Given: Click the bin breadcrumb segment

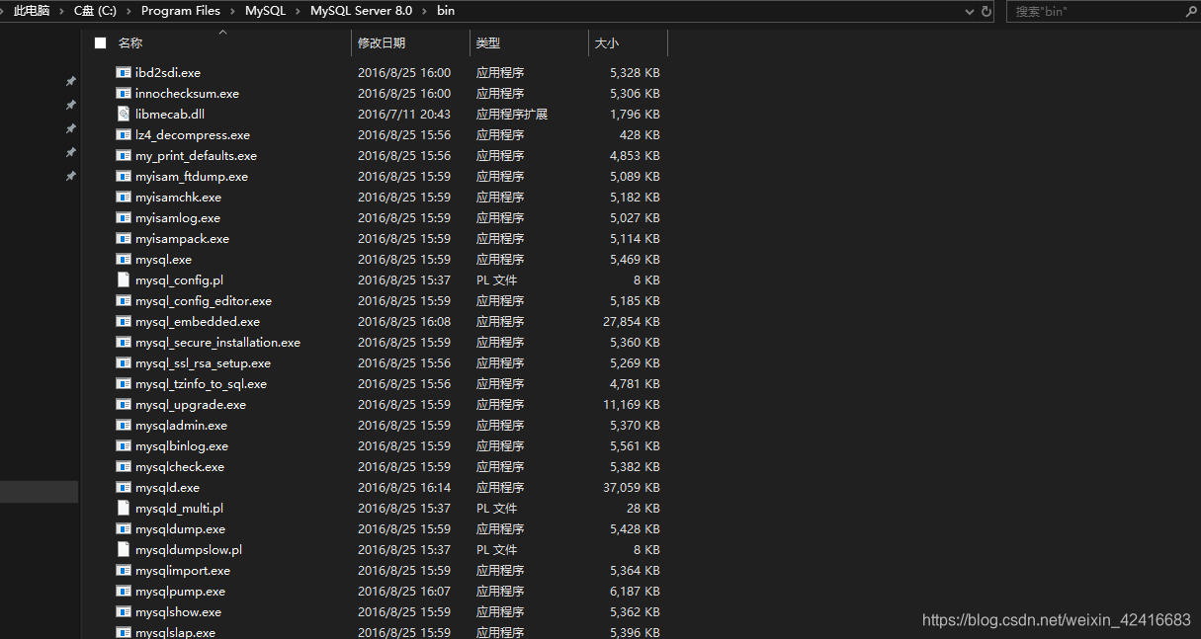Looking at the screenshot, I should pyautogui.click(x=446, y=11).
